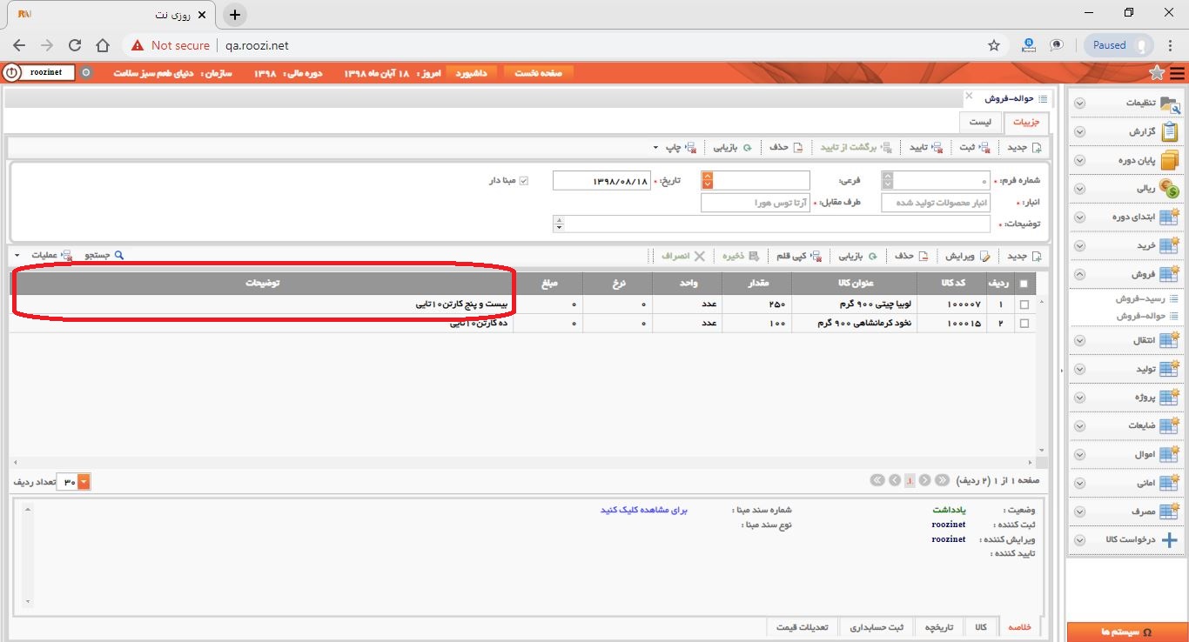1189x642 pixels.
Task: Open the مصرف table icon
Action: pos(1169,512)
